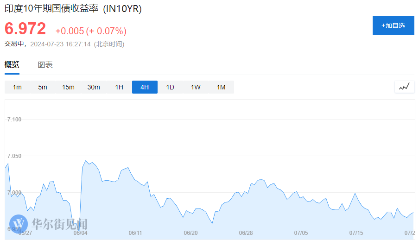This screenshot has width=419, height=246.
Task: Select the 1D interval
Action: tap(170, 87)
